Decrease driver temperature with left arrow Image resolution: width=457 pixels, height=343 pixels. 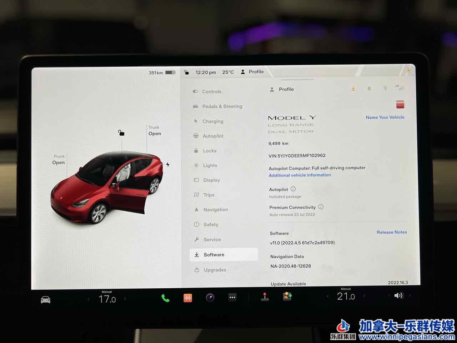(89, 299)
